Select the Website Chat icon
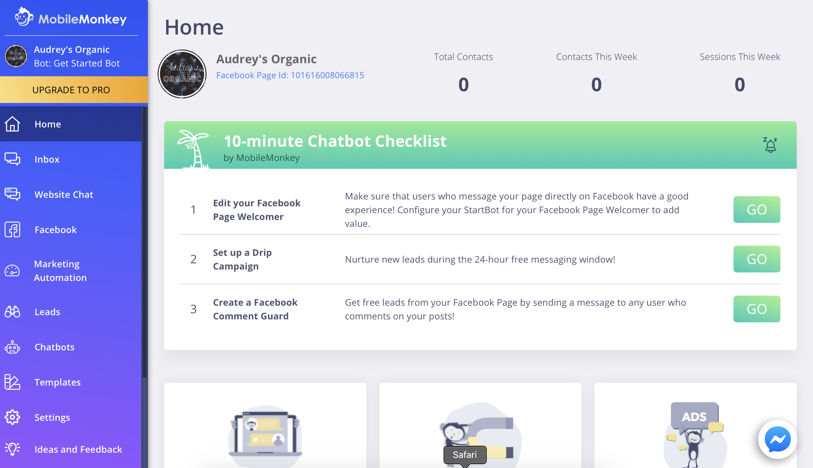 coord(12,194)
